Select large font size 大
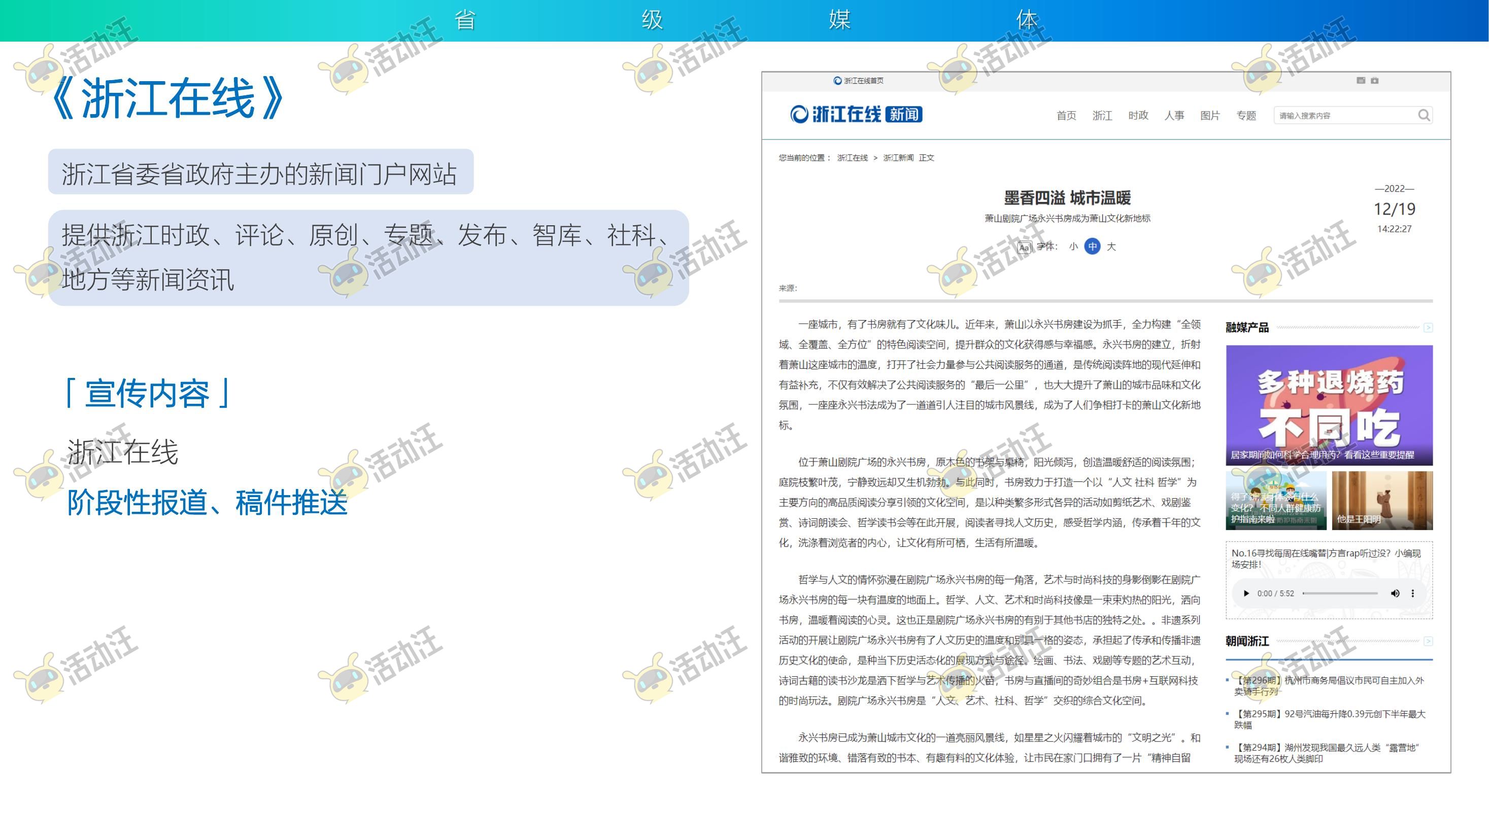 click(x=1111, y=247)
